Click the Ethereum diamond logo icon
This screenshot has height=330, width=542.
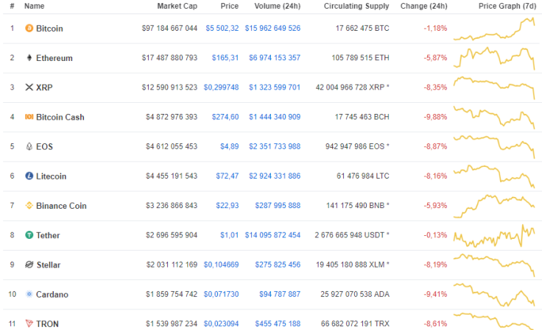click(x=29, y=57)
